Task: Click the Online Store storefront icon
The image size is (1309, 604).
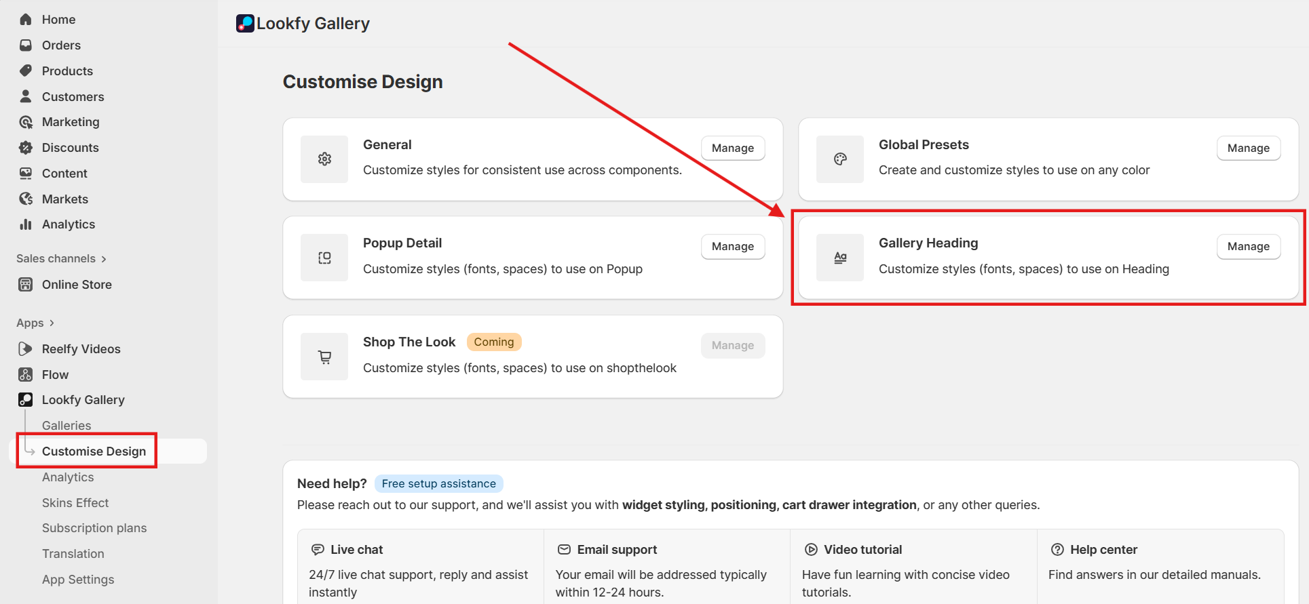Action: (x=26, y=285)
